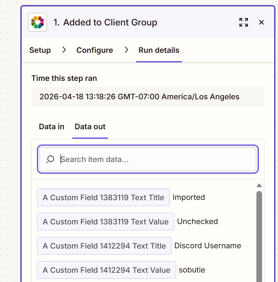The image size is (278, 282).
Task: Close the step panel with the X icon
Action: (x=261, y=22)
